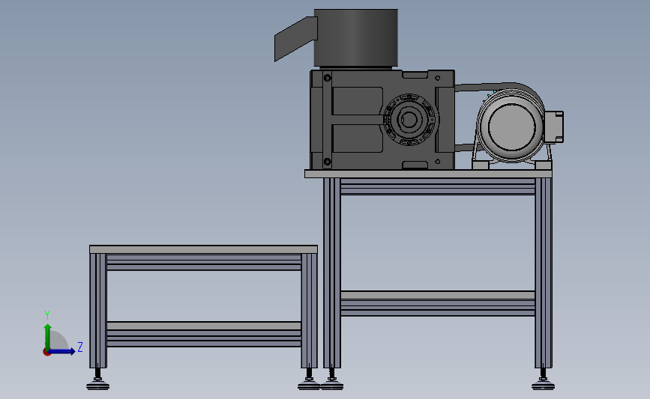Select bottom-left bolt on gearbox housing
650x399 pixels.
coord(327,162)
